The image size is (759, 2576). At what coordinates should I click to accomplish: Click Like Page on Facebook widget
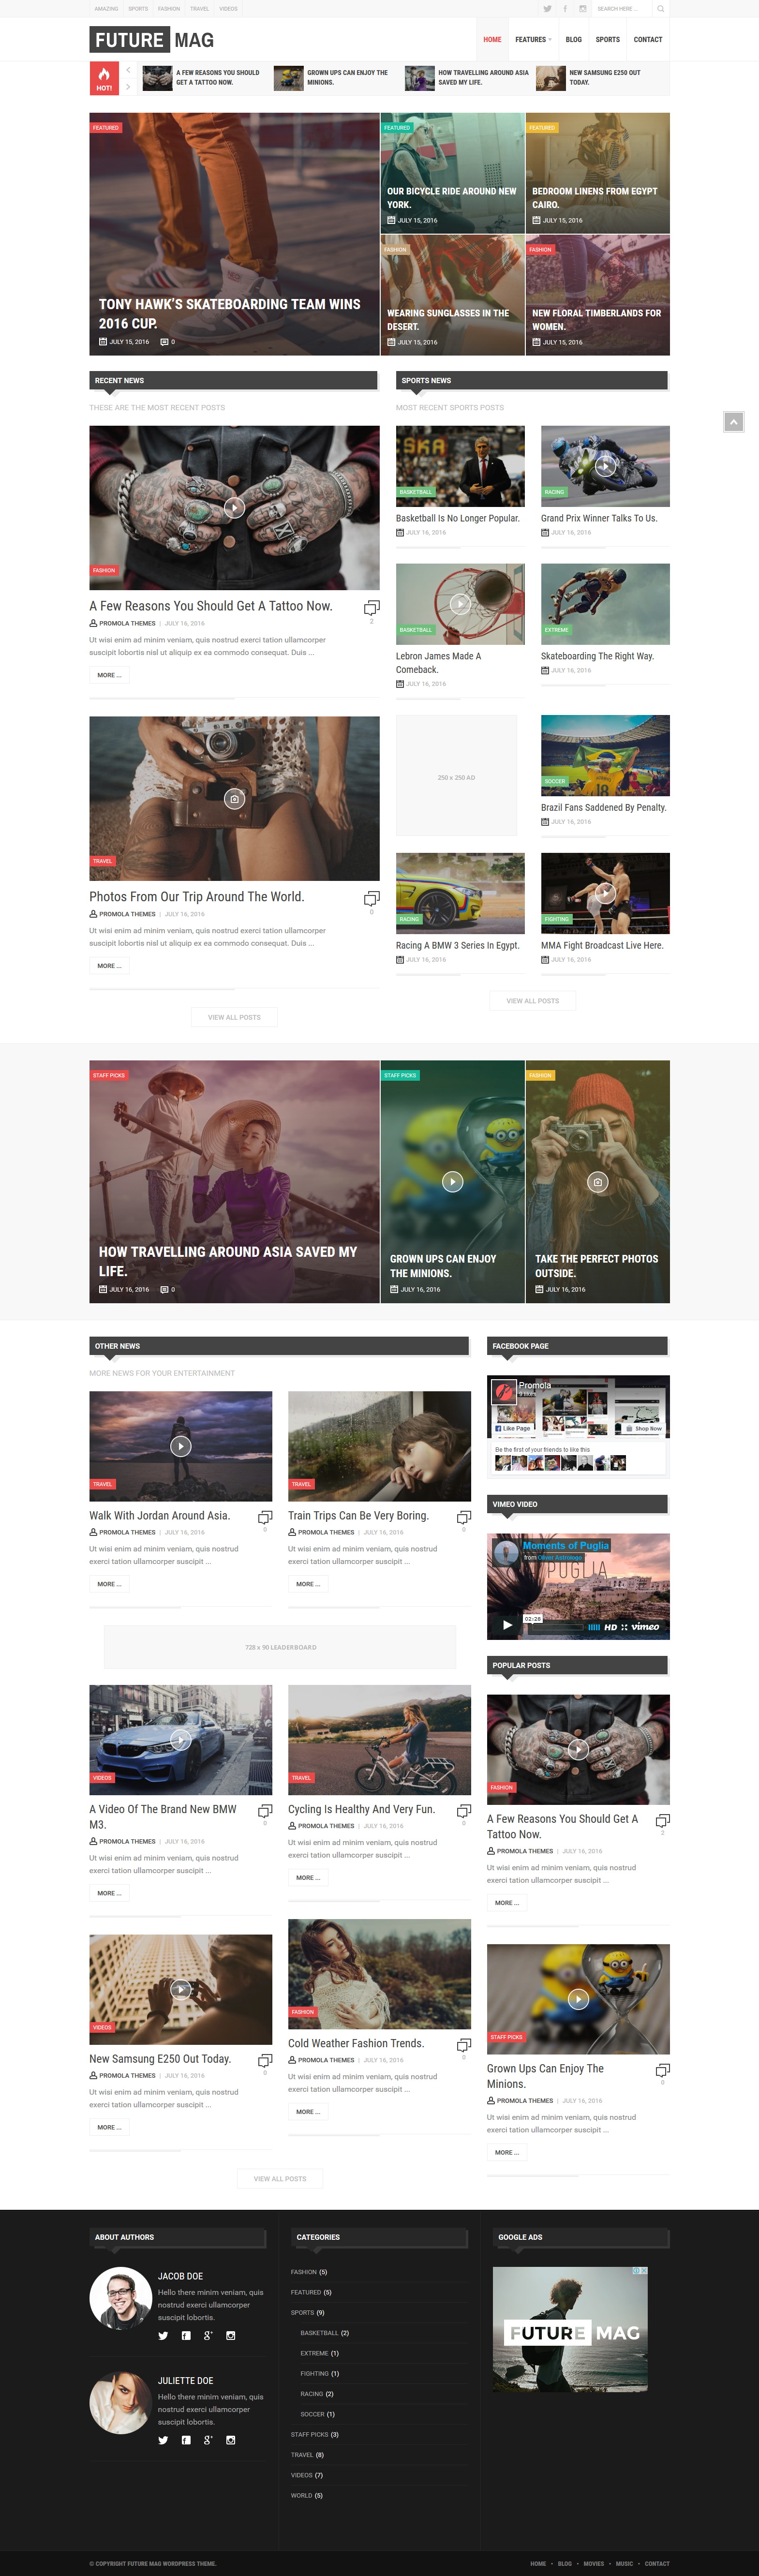click(513, 1428)
